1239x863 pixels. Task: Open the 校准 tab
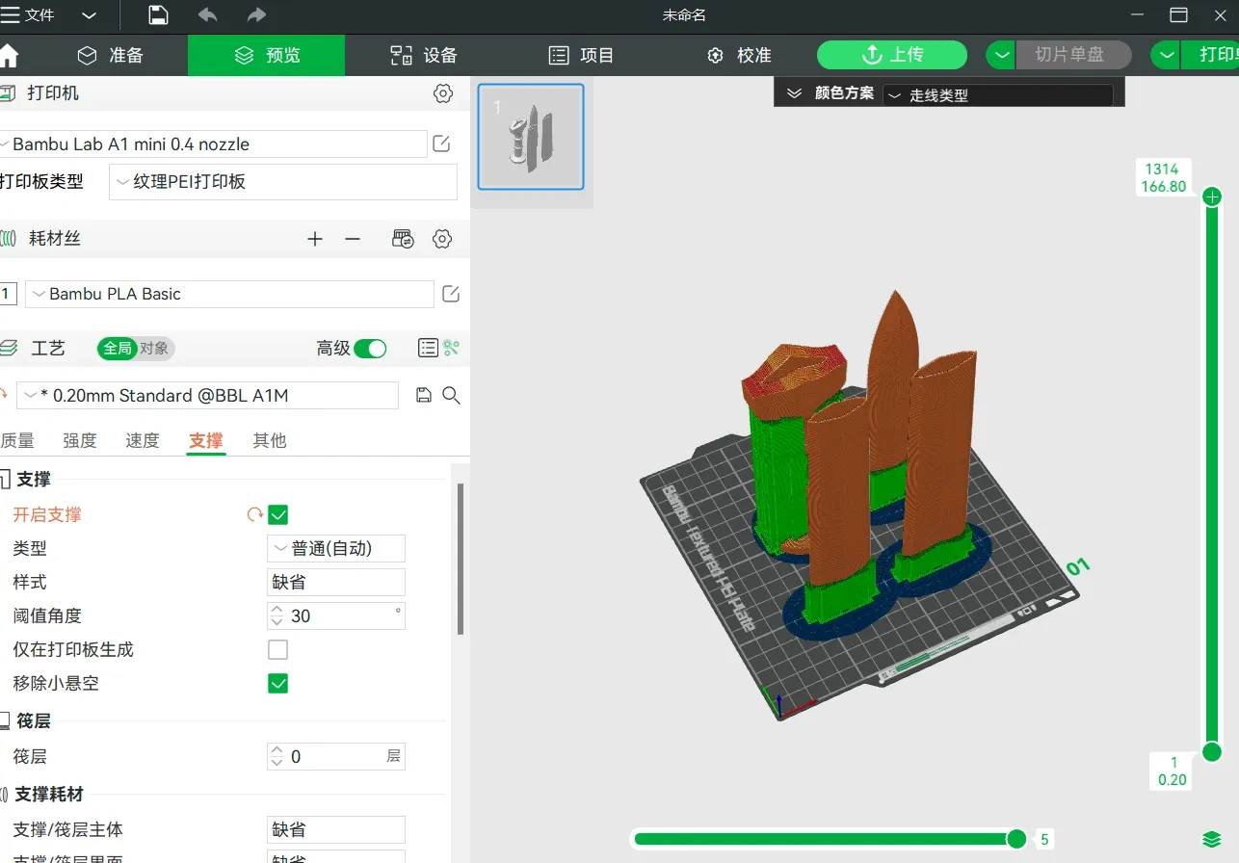pos(738,55)
